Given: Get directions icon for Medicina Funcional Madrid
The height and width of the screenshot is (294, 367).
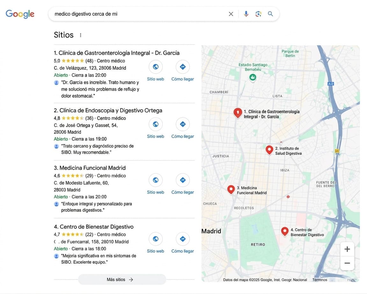Looking at the screenshot, I should [x=183, y=180].
